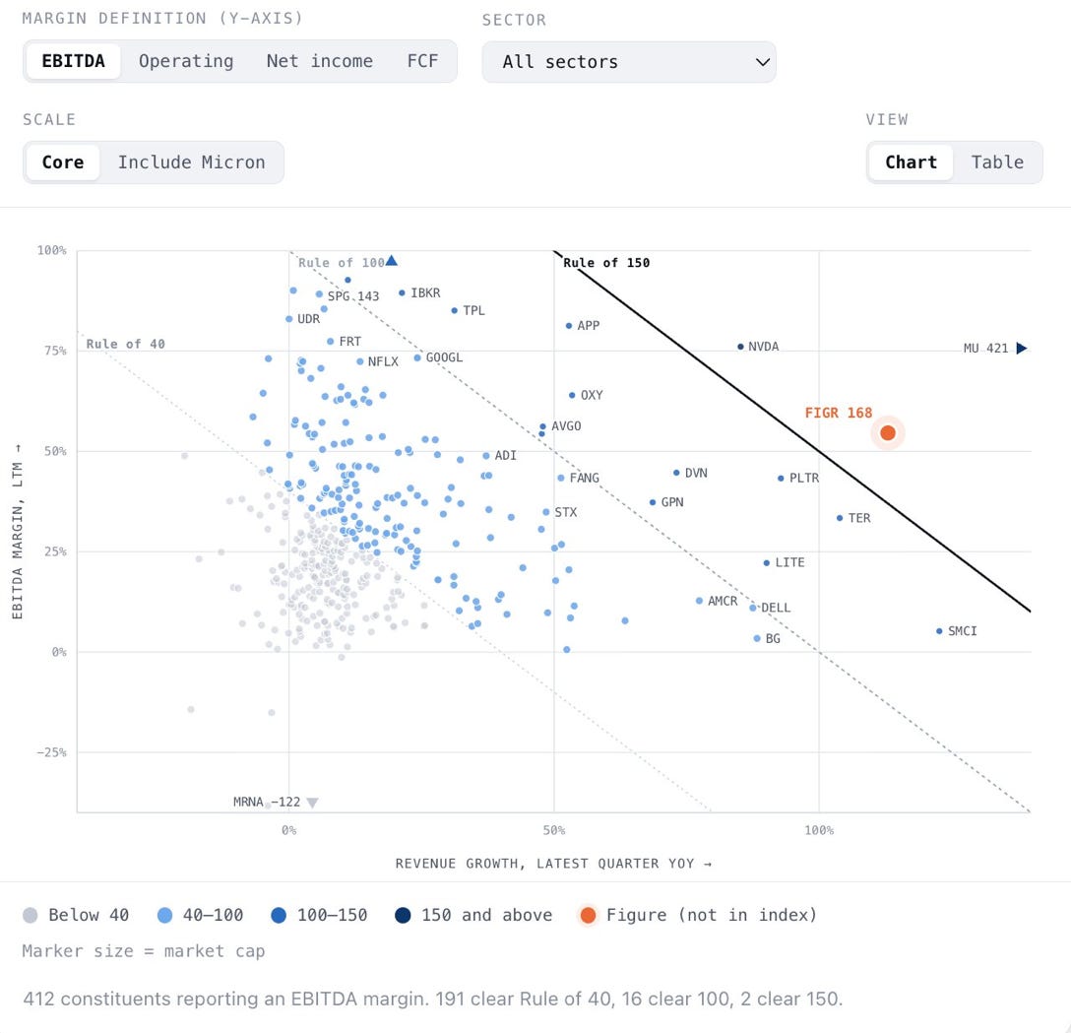The image size is (1071, 1033).
Task: Click the MU 421 off-scale arrow marker
Action: pos(1021,349)
